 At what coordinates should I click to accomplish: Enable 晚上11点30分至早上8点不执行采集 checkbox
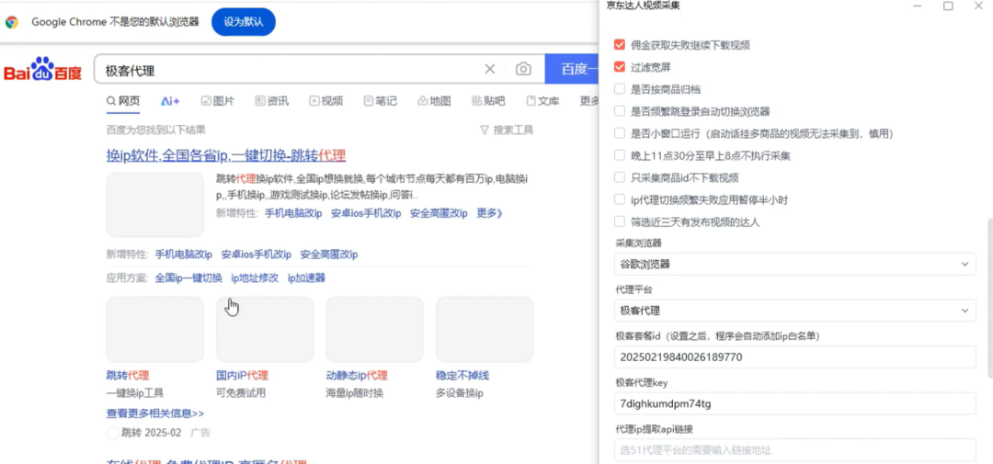pos(620,155)
